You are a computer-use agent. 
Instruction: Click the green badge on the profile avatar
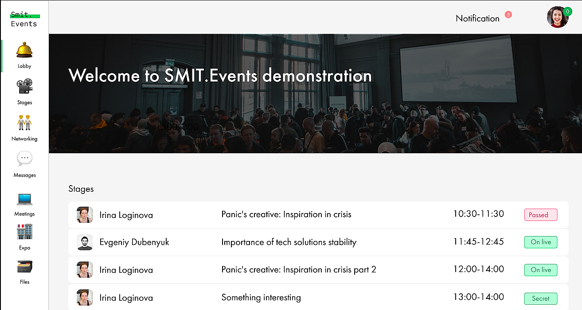pos(567,11)
